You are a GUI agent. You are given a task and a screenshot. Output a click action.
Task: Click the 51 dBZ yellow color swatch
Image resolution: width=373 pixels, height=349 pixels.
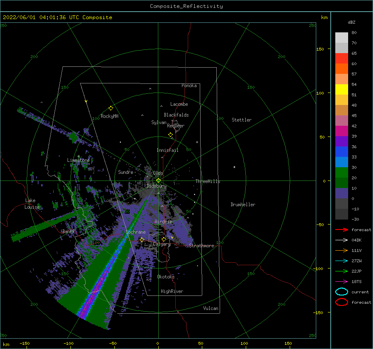342,89
